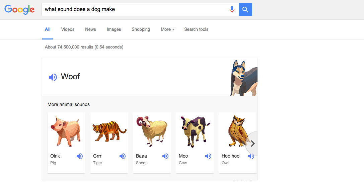
Task: Expand the More search options dropdown
Action: [x=167, y=29]
